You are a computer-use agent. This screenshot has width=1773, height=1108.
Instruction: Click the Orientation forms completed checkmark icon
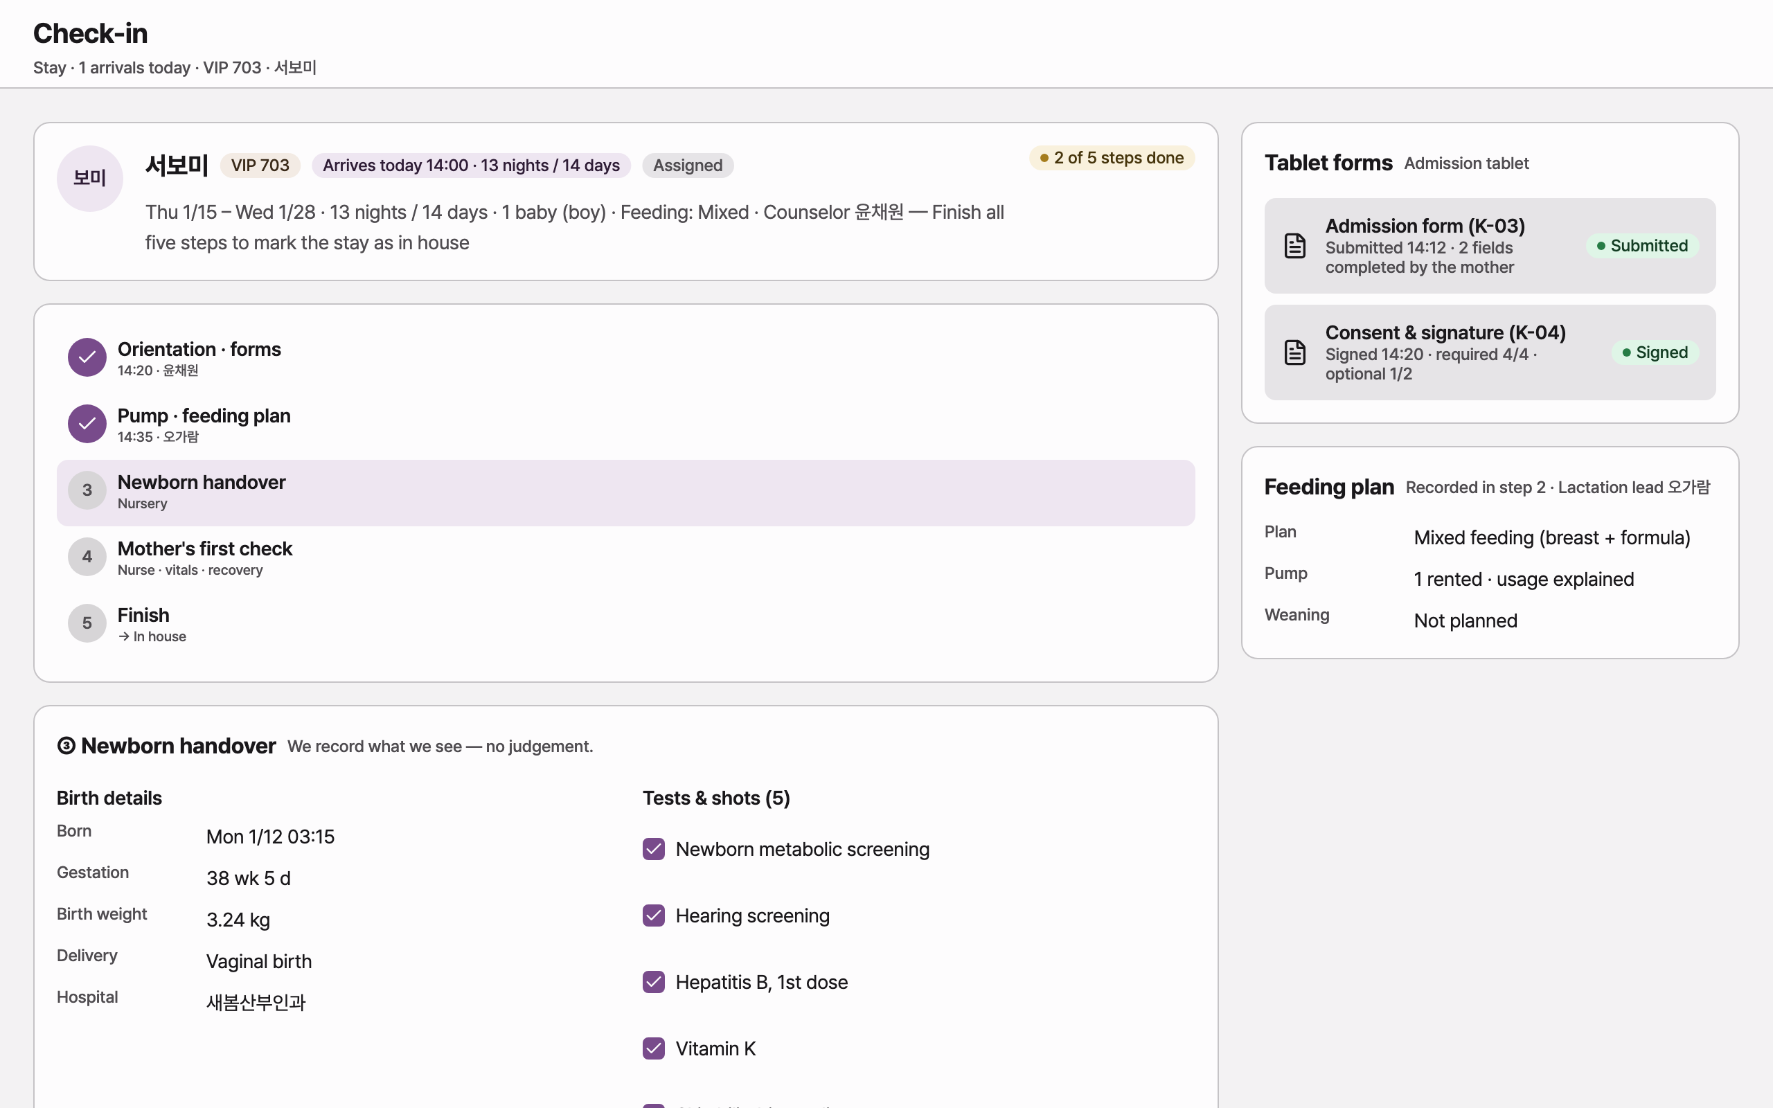click(87, 357)
